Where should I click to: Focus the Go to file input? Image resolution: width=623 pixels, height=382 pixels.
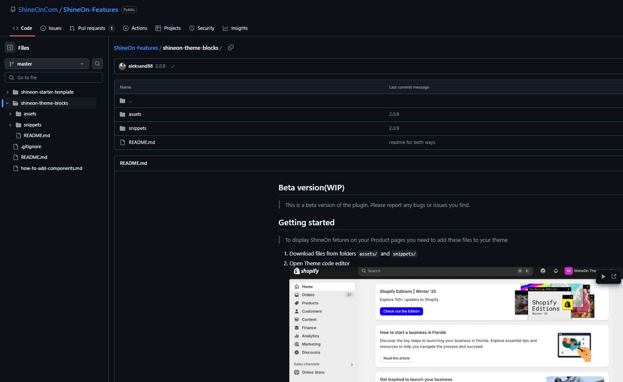click(x=54, y=78)
